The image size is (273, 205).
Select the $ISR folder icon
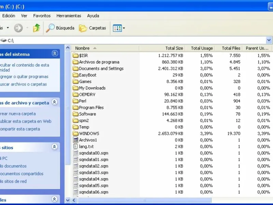pyautogui.click(x=75, y=55)
